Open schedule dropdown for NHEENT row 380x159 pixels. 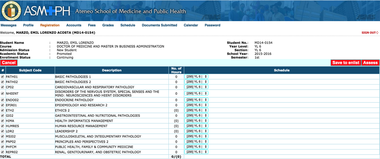(196, 93)
